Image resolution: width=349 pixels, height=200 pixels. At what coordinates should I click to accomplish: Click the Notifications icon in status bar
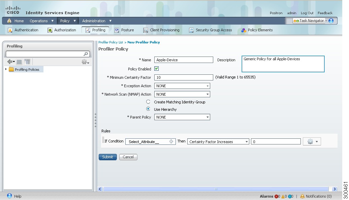[302, 196]
